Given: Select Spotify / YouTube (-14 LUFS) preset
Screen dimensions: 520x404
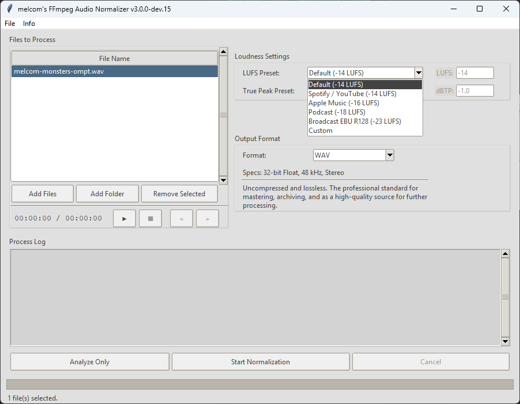Looking at the screenshot, I should point(352,94).
